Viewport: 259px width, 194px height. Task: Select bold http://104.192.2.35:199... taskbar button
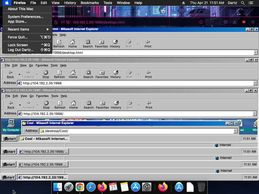42,177
